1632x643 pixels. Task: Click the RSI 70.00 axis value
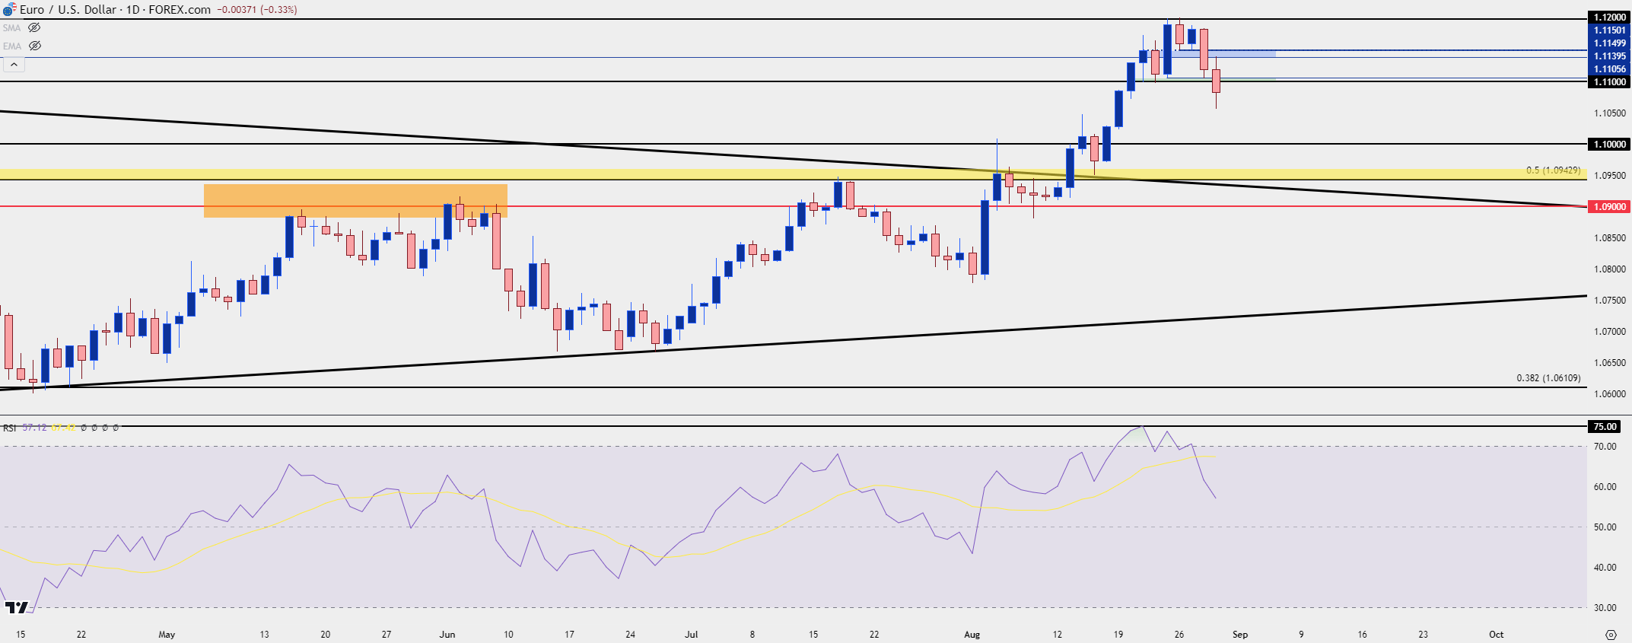pos(1605,447)
